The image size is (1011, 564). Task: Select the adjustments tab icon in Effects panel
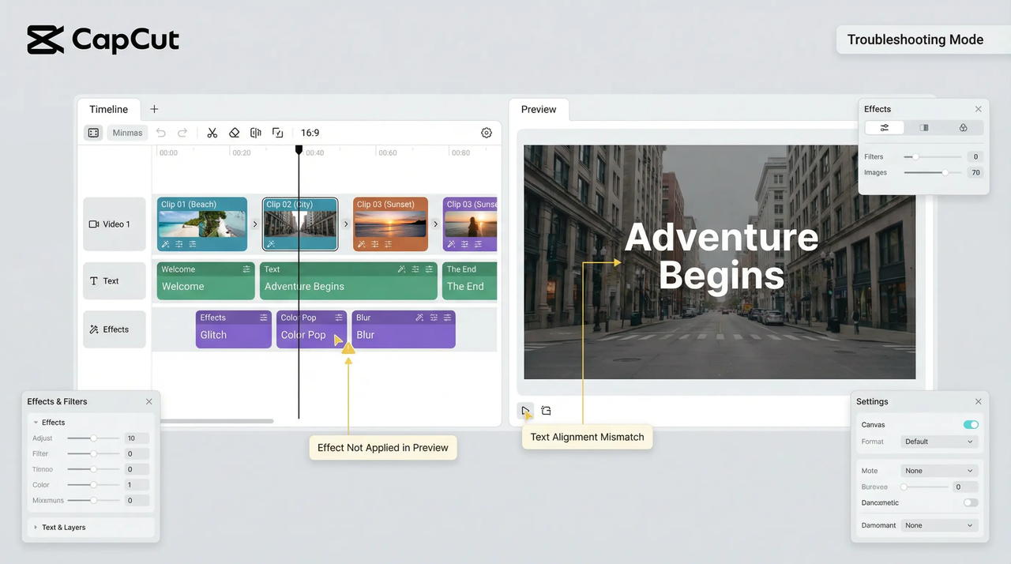[x=885, y=127]
